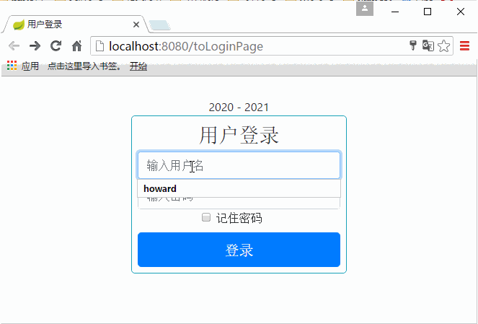Screen dimensions: 478x324
Task: Open the Chrome hamburger menu
Action: [x=464, y=45]
